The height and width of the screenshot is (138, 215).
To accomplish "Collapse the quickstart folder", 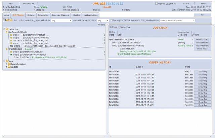I will pyautogui.click(x=4, y=29).
